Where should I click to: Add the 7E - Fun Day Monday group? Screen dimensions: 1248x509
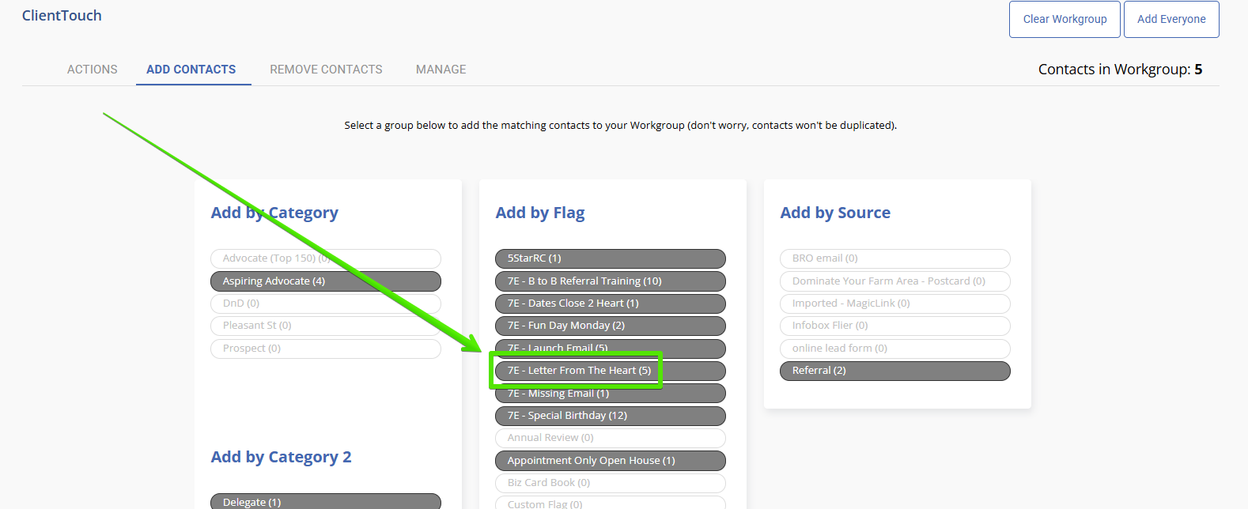[610, 326]
